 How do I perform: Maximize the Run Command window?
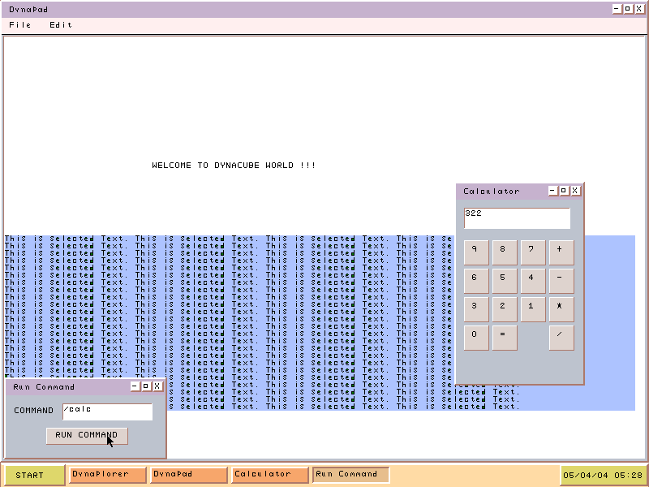146,386
